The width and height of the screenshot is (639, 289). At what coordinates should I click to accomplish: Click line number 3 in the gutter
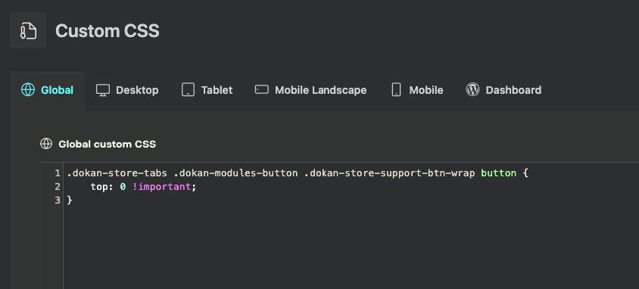58,200
